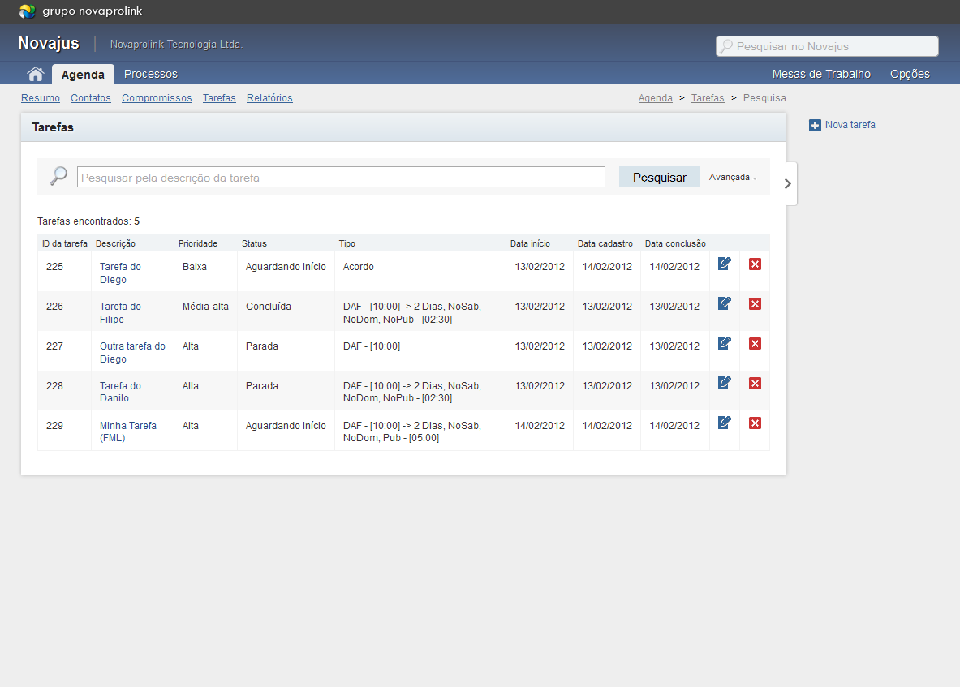Expand the side panel chevron arrow
Screen dimensions: 960x687
787,183
